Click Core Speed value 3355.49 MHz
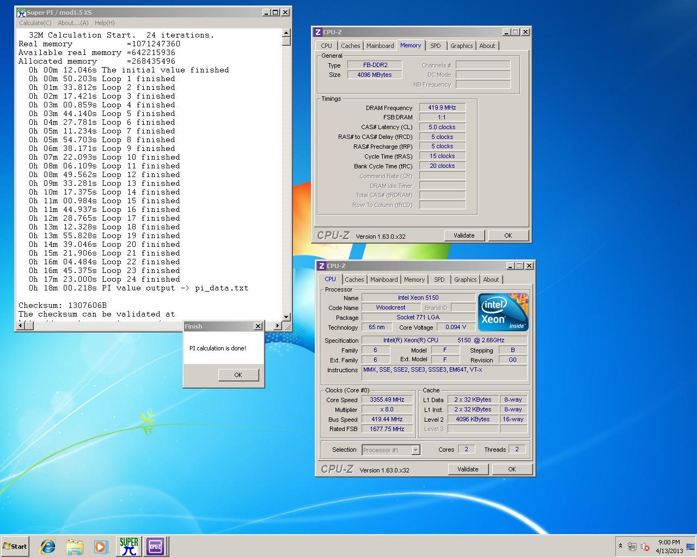This screenshot has width=697, height=558. (x=387, y=399)
